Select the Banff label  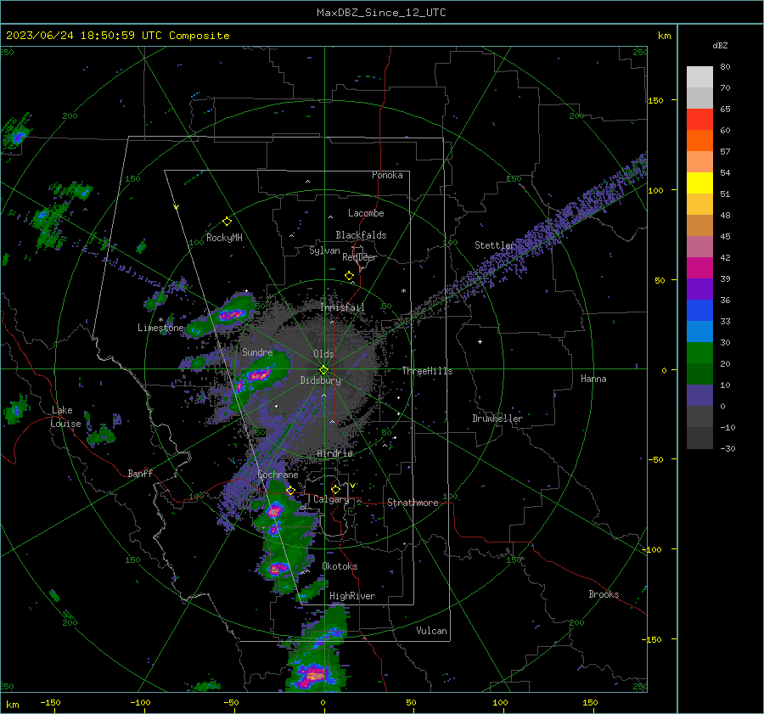[140, 473]
